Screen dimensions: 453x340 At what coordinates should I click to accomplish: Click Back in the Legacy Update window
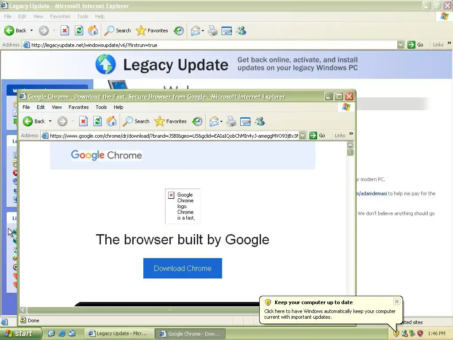coord(15,31)
